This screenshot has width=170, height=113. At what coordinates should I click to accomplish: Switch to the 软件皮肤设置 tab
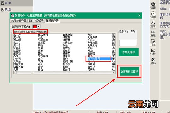[x=19, y=21]
